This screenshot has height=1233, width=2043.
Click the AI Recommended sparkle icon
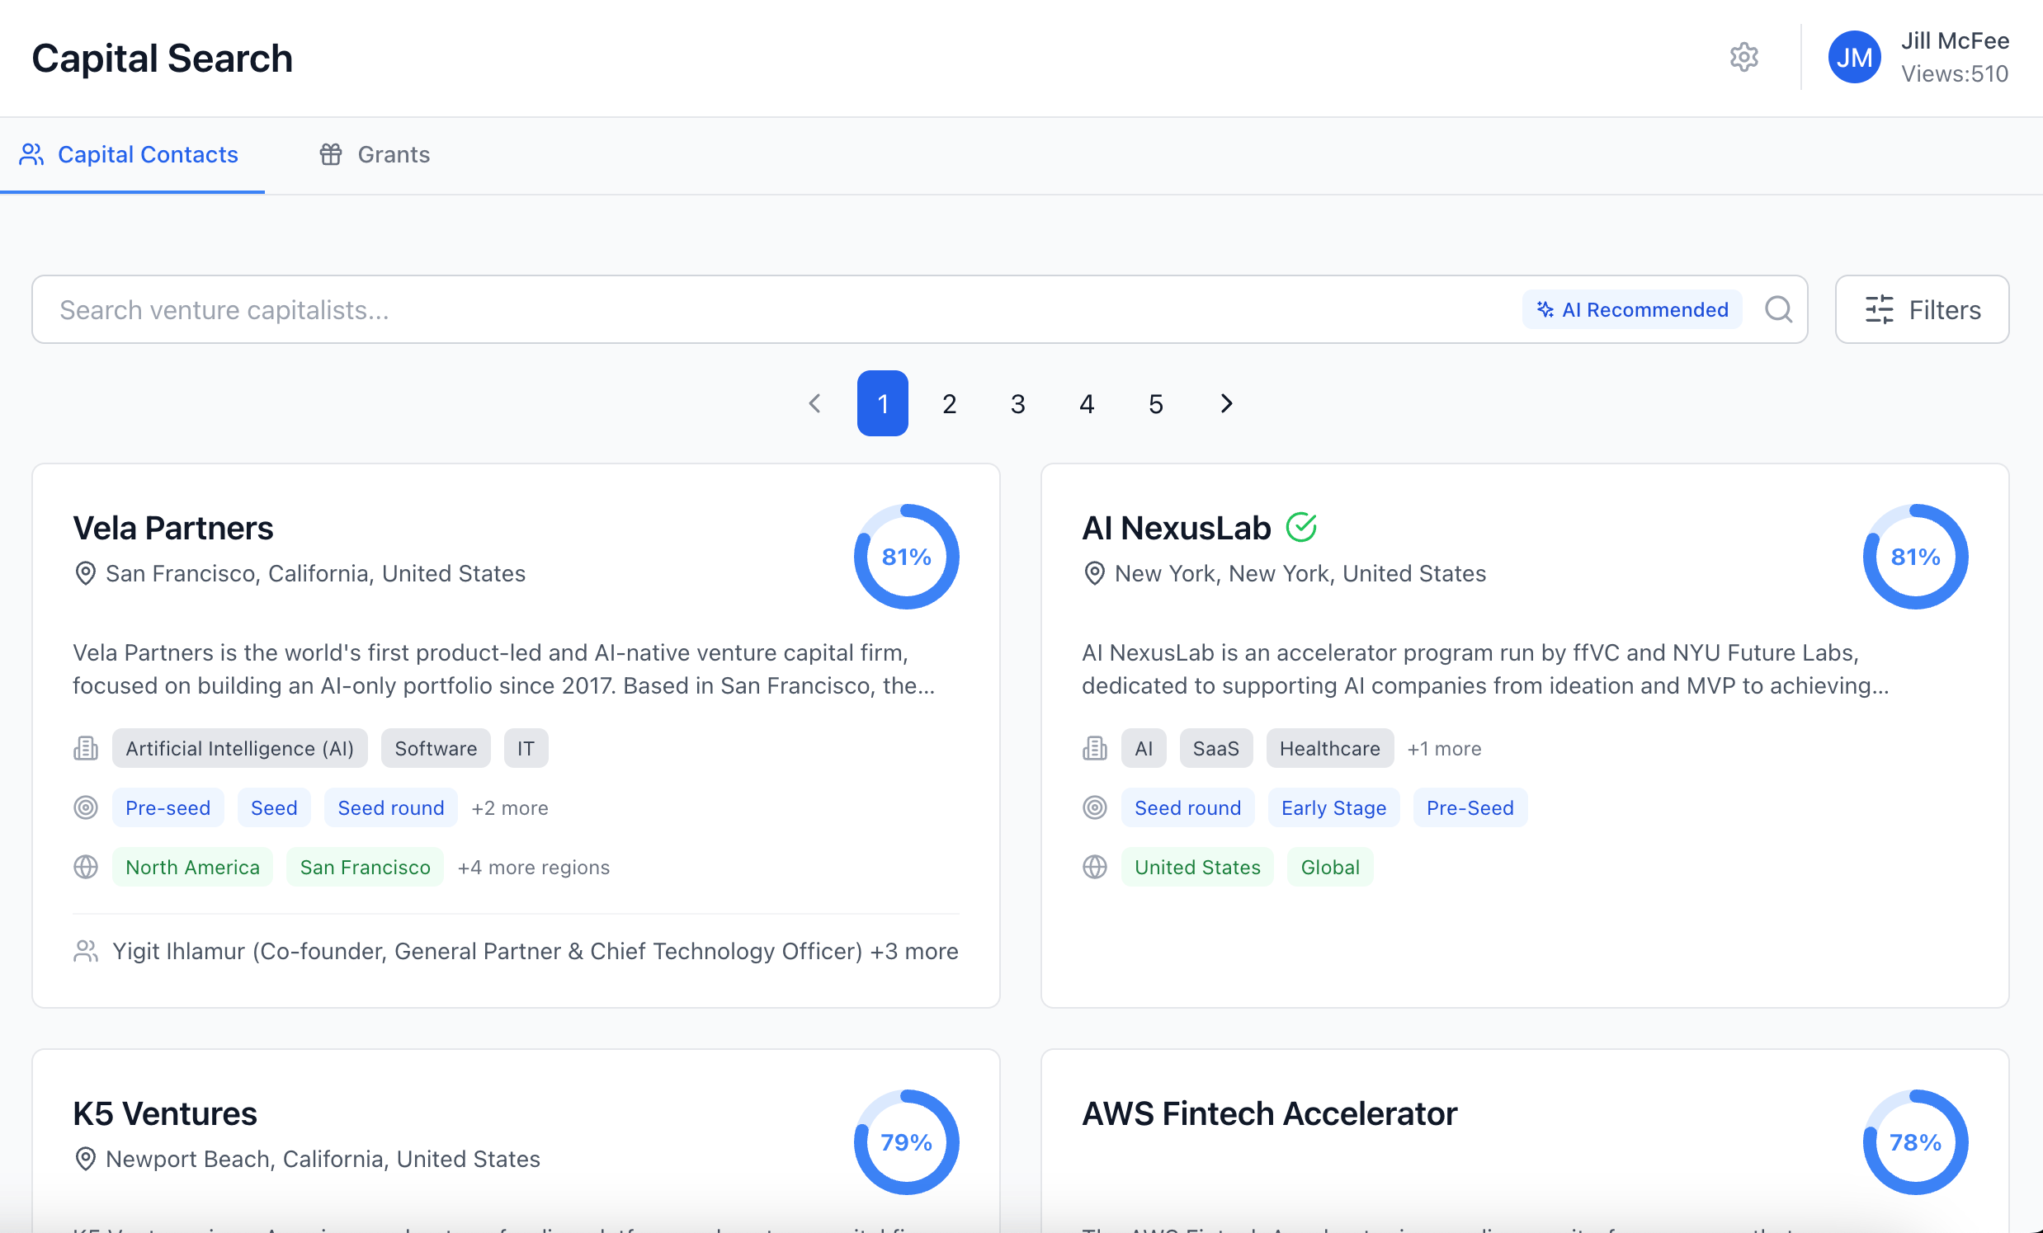pos(1545,309)
